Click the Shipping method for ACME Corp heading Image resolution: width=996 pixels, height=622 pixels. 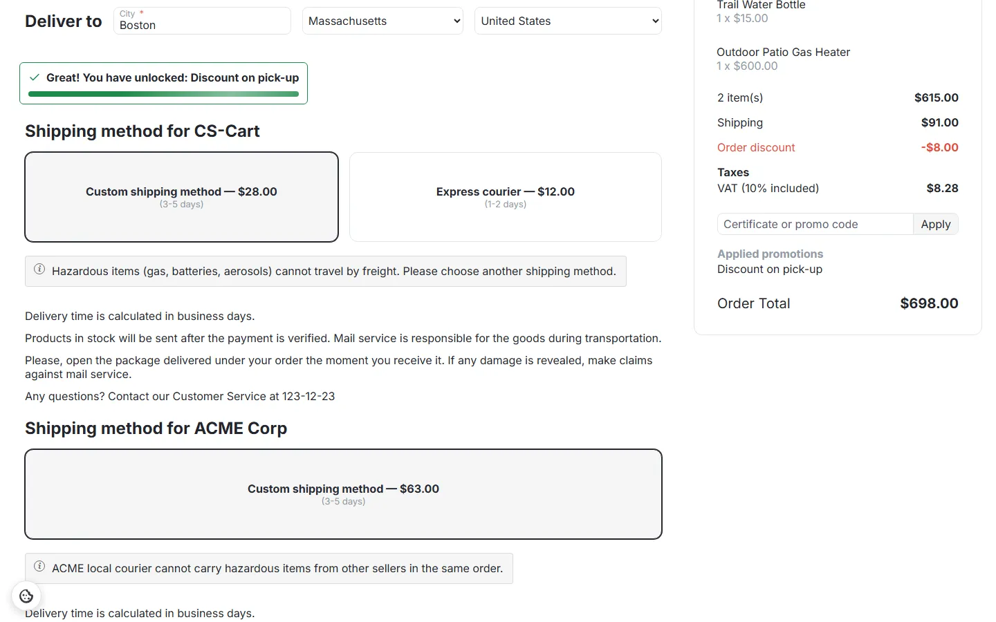(156, 428)
